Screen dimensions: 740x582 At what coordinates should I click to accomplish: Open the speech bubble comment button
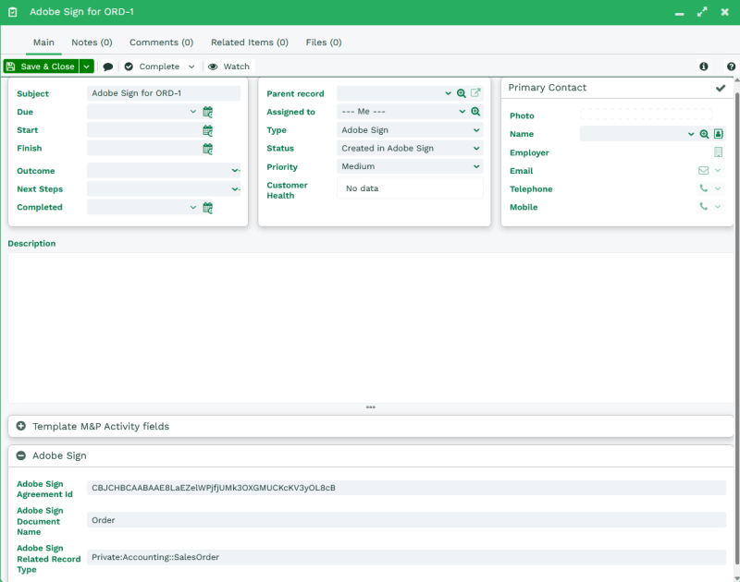[108, 67]
